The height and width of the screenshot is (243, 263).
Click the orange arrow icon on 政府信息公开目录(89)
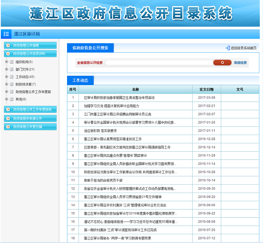[x=8, y=54]
